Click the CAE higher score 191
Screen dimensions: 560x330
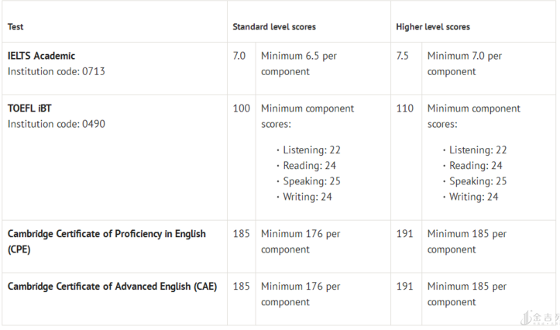pyautogui.click(x=405, y=286)
